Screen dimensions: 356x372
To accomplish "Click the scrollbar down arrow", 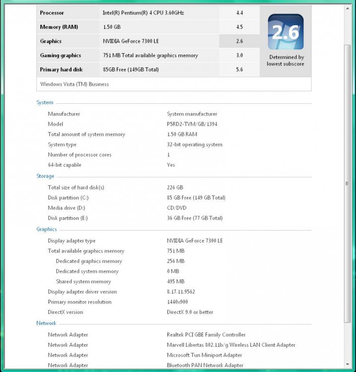I will [x=347, y=364].
